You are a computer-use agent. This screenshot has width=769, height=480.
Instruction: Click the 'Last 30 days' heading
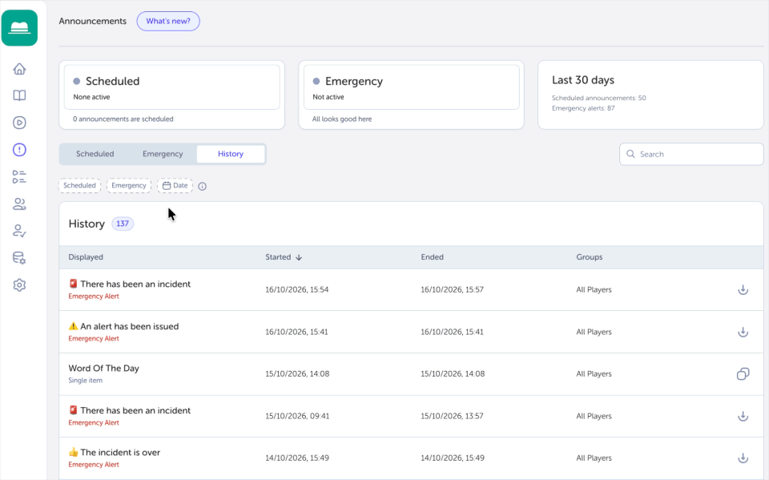pyautogui.click(x=583, y=80)
